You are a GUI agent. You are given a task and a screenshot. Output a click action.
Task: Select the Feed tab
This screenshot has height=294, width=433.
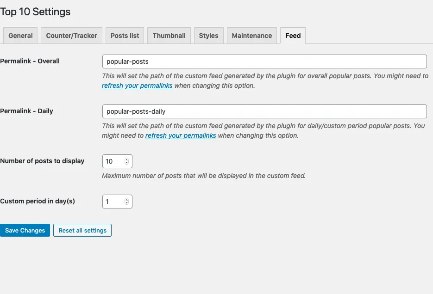pos(293,36)
